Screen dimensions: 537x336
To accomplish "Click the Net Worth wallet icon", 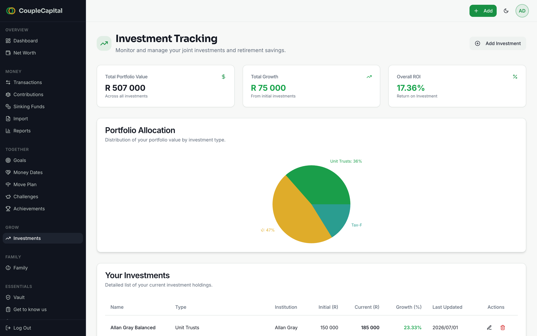I will pos(8,53).
